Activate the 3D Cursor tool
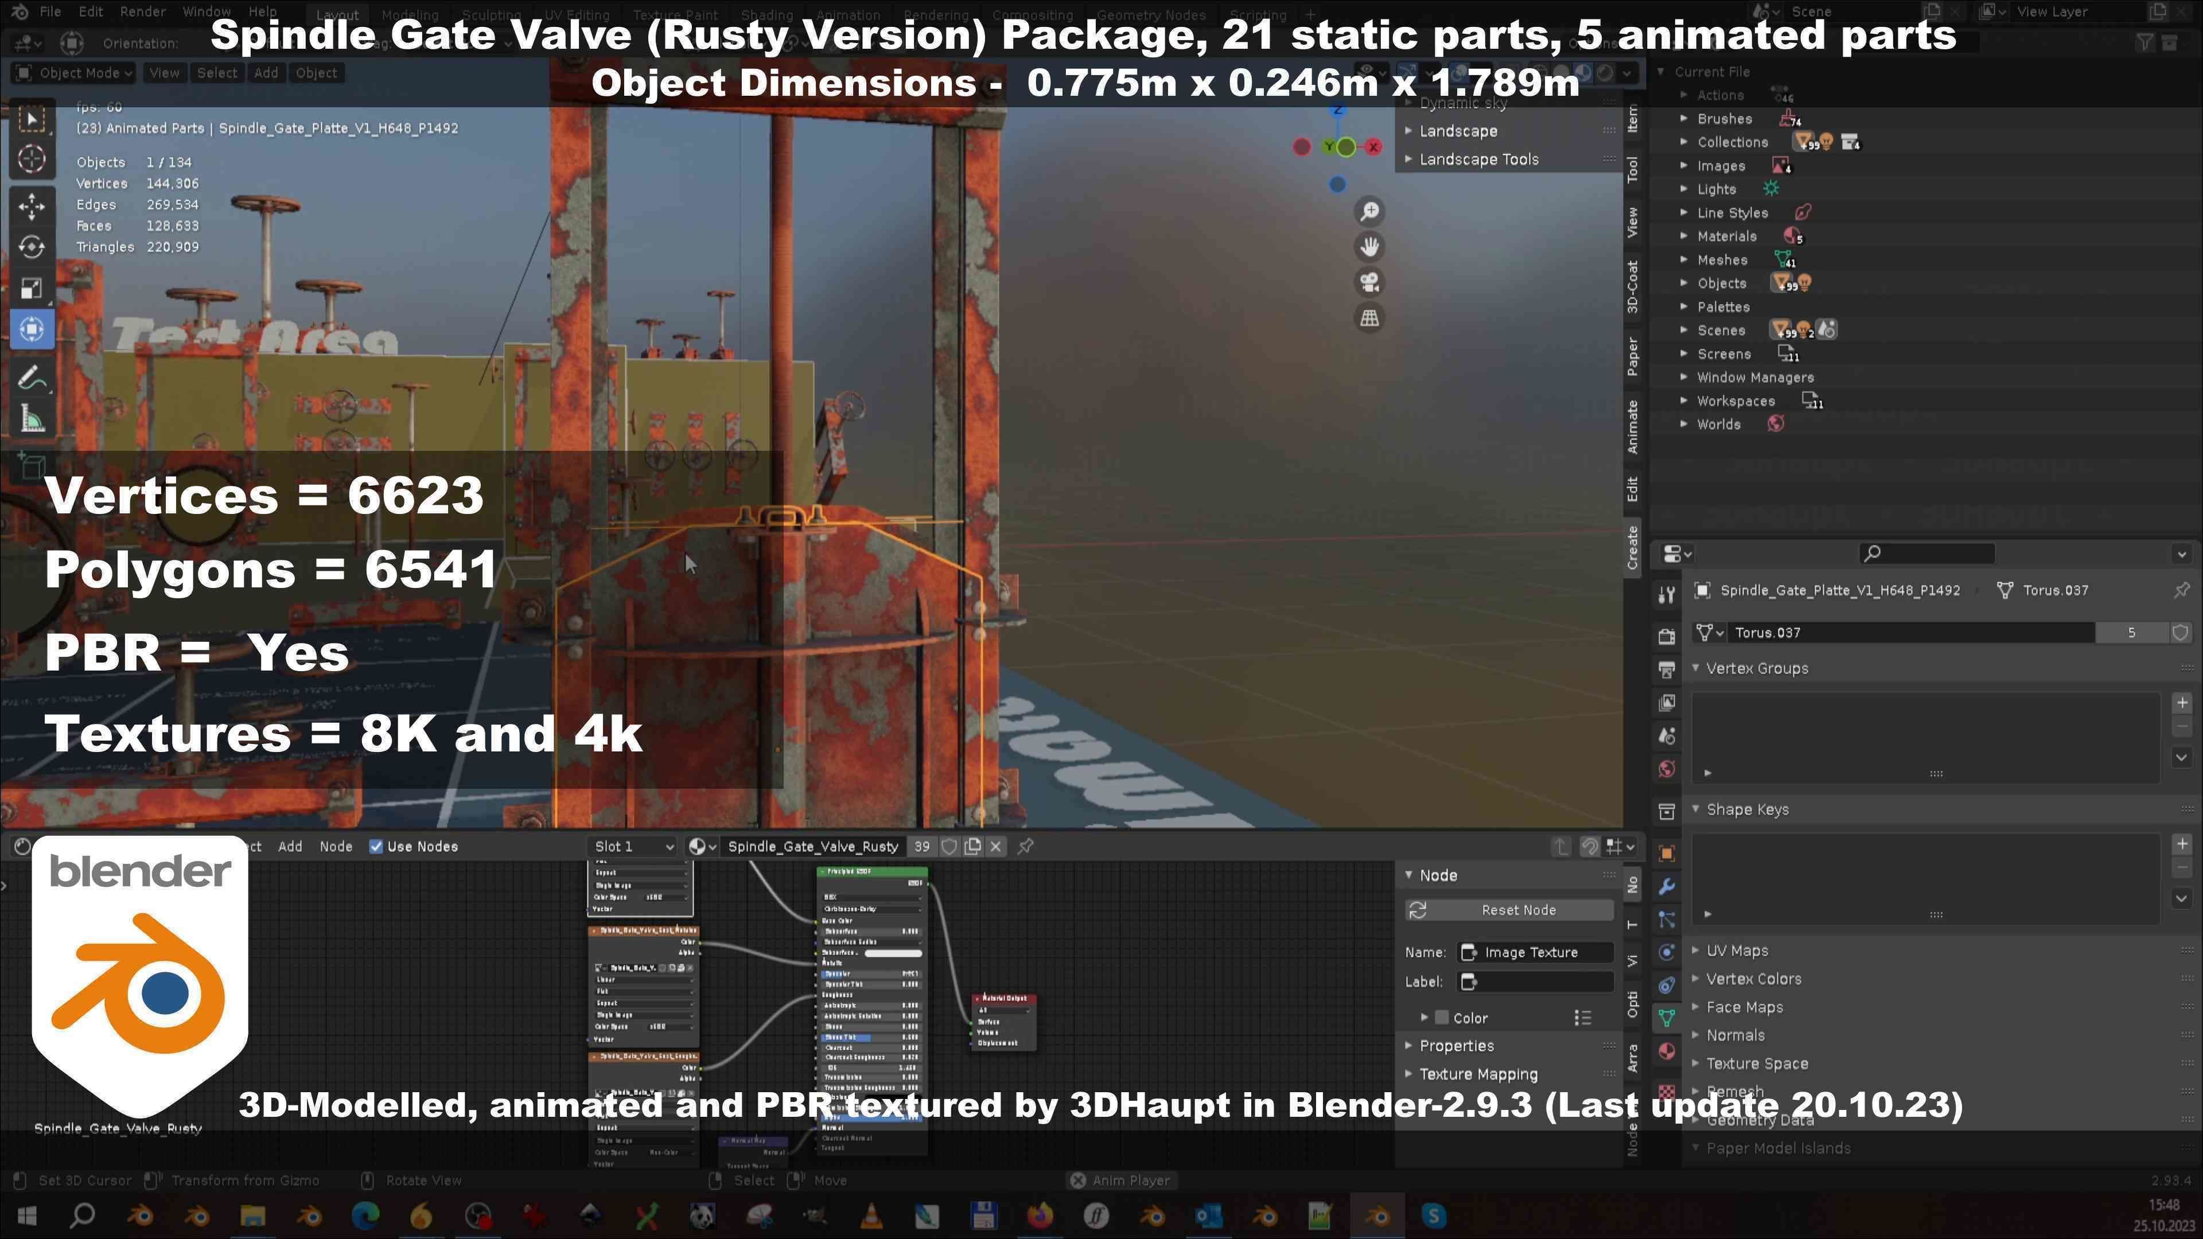Image resolution: width=2203 pixels, height=1239 pixels. tap(32, 159)
